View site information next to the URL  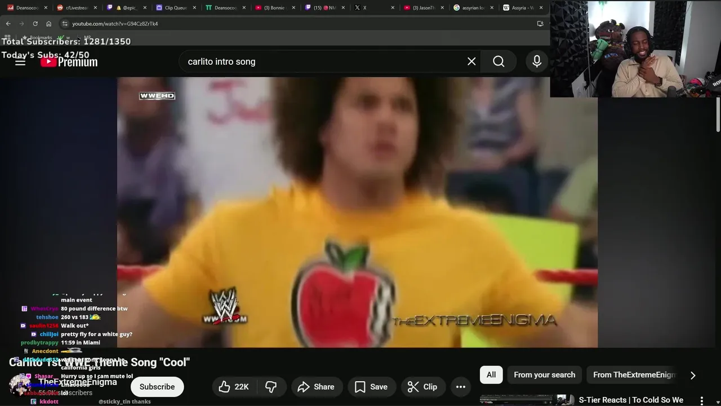[65, 24]
